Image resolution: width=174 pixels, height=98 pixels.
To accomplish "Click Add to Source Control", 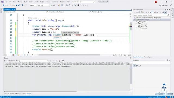I will [155, 97].
